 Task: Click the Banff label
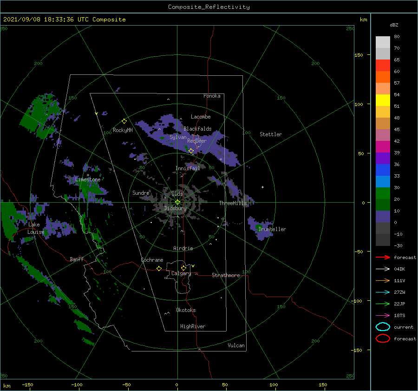point(77,259)
